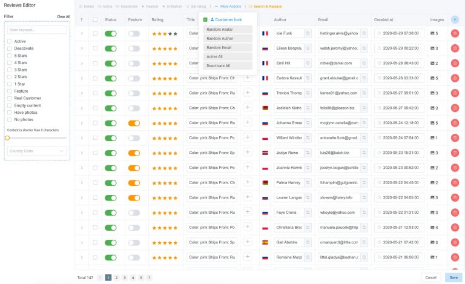Open images of Icie Funk review
Image resolution: width=465 pixels, height=284 pixels.
coord(434,33)
